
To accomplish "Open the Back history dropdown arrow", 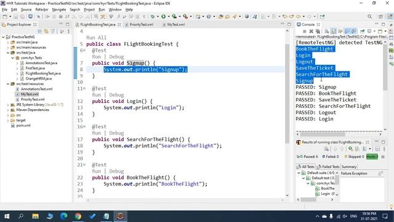I will tap(304, 17).
